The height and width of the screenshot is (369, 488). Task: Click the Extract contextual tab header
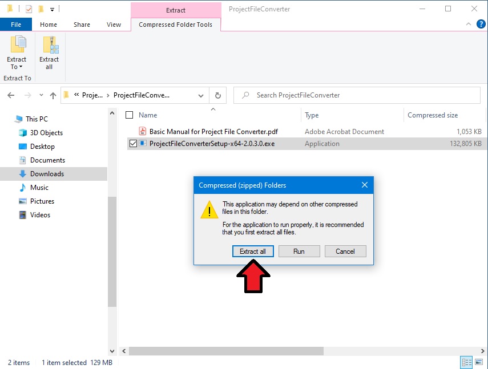click(x=176, y=10)
